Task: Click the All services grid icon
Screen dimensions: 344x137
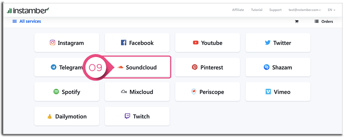Action: click(14, 21)
